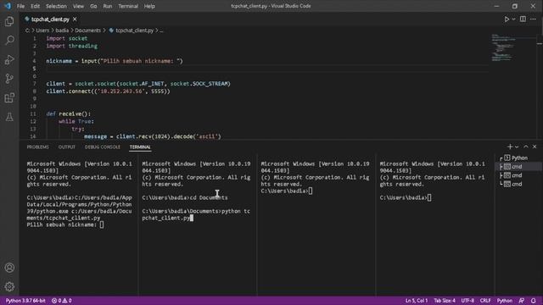
Task: Click the 'import threading' code line
Action: tap(72, 46)
